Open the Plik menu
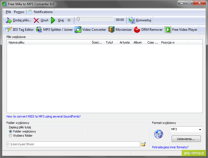The width and height of the screenshot is (208, 158). [8, 12]
